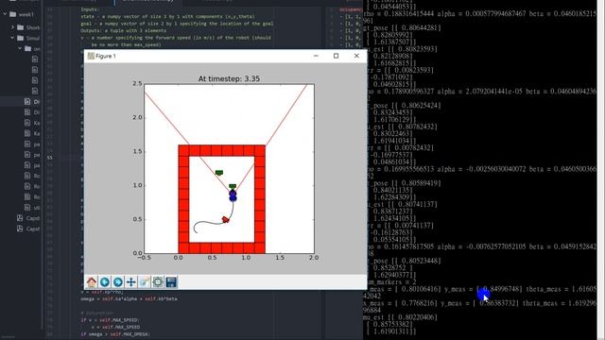Click the blue robot marker in the plot
The height and width of the screenshot is (340, 605).
(233, 195)
